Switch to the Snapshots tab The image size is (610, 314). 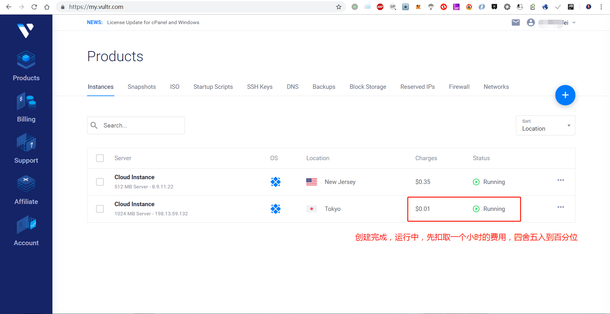[142, 87]
